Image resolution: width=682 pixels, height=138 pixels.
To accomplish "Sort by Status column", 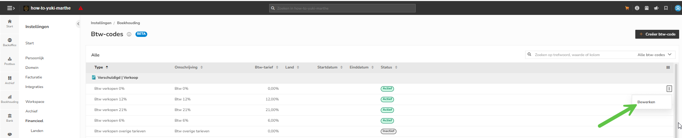I will [389, 67].
